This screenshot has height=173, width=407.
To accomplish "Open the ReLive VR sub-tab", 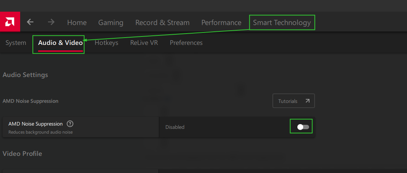I will (x=144, y=43).
